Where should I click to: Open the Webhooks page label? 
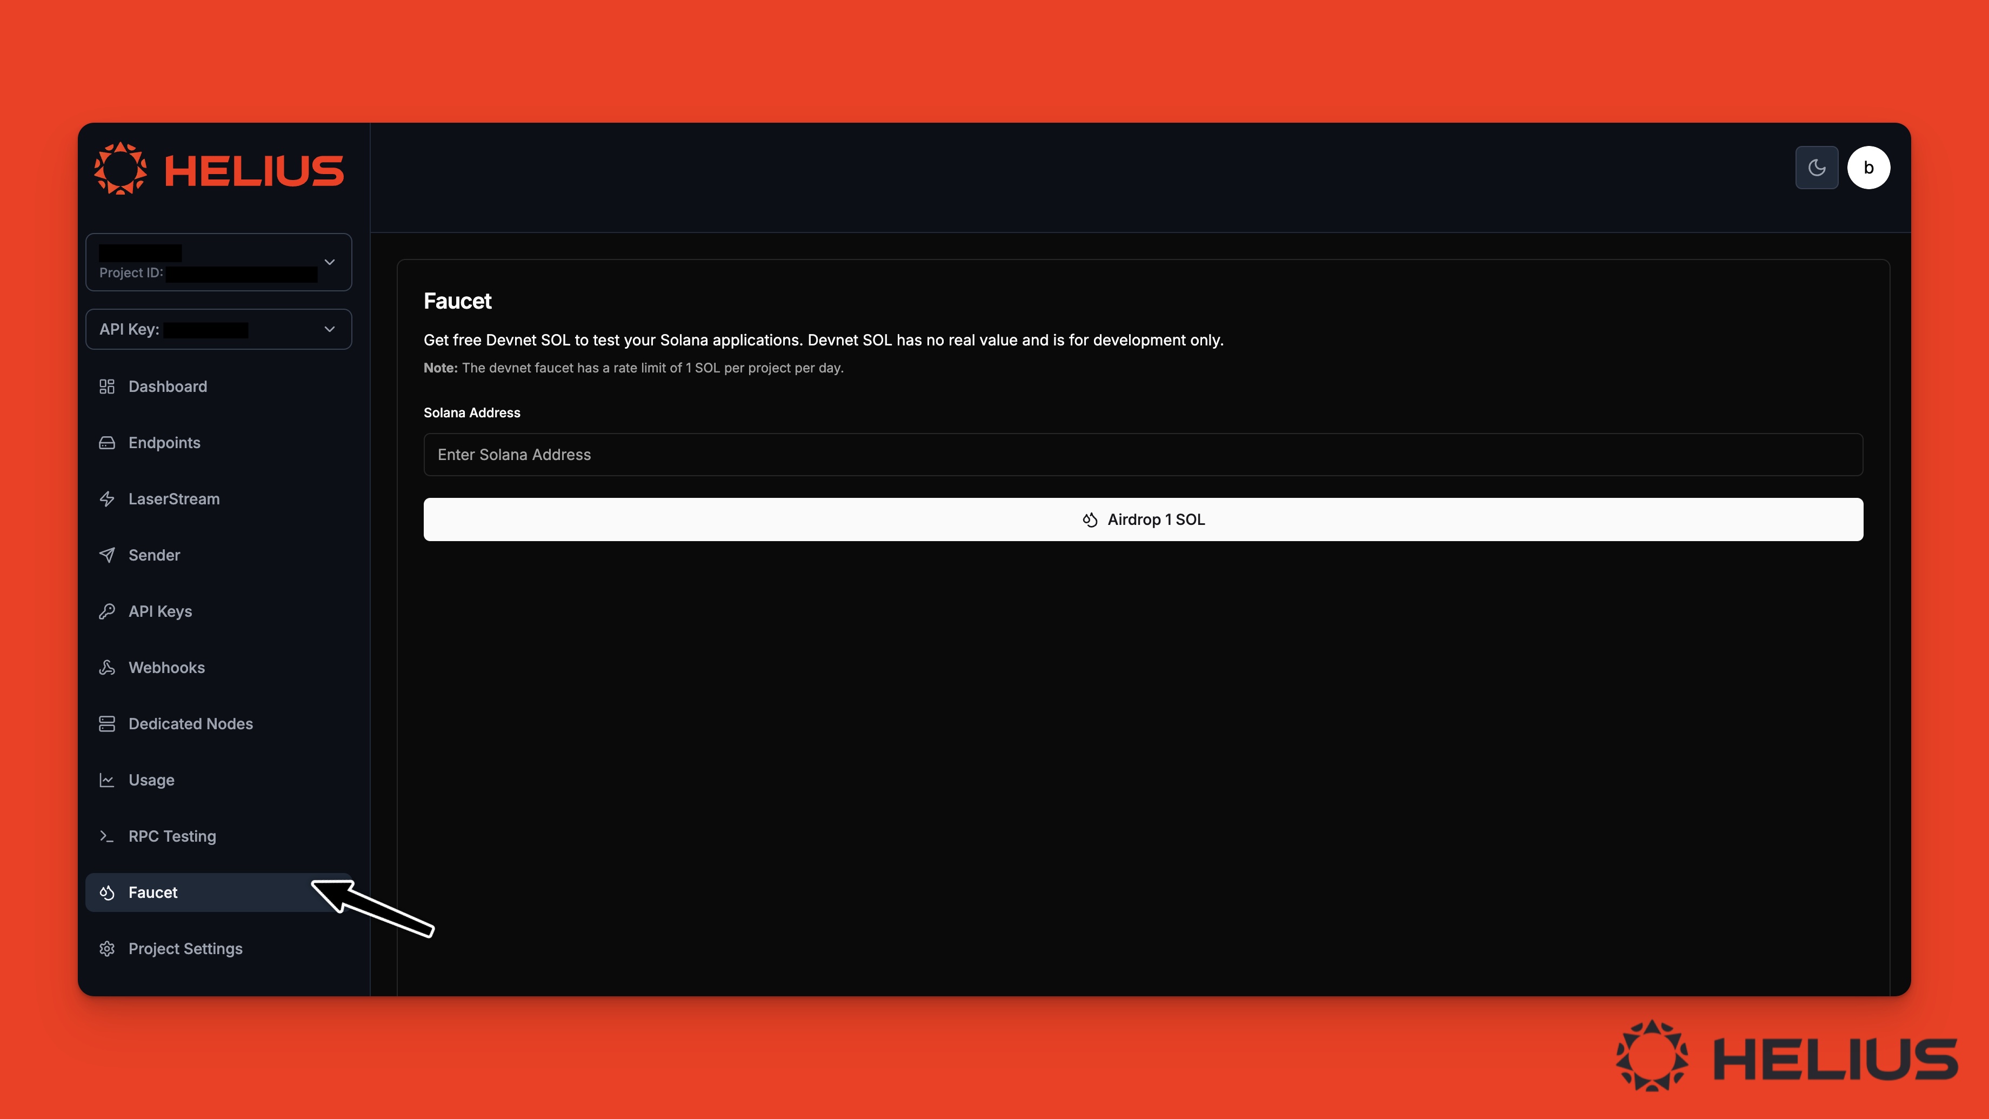point(167,667)
